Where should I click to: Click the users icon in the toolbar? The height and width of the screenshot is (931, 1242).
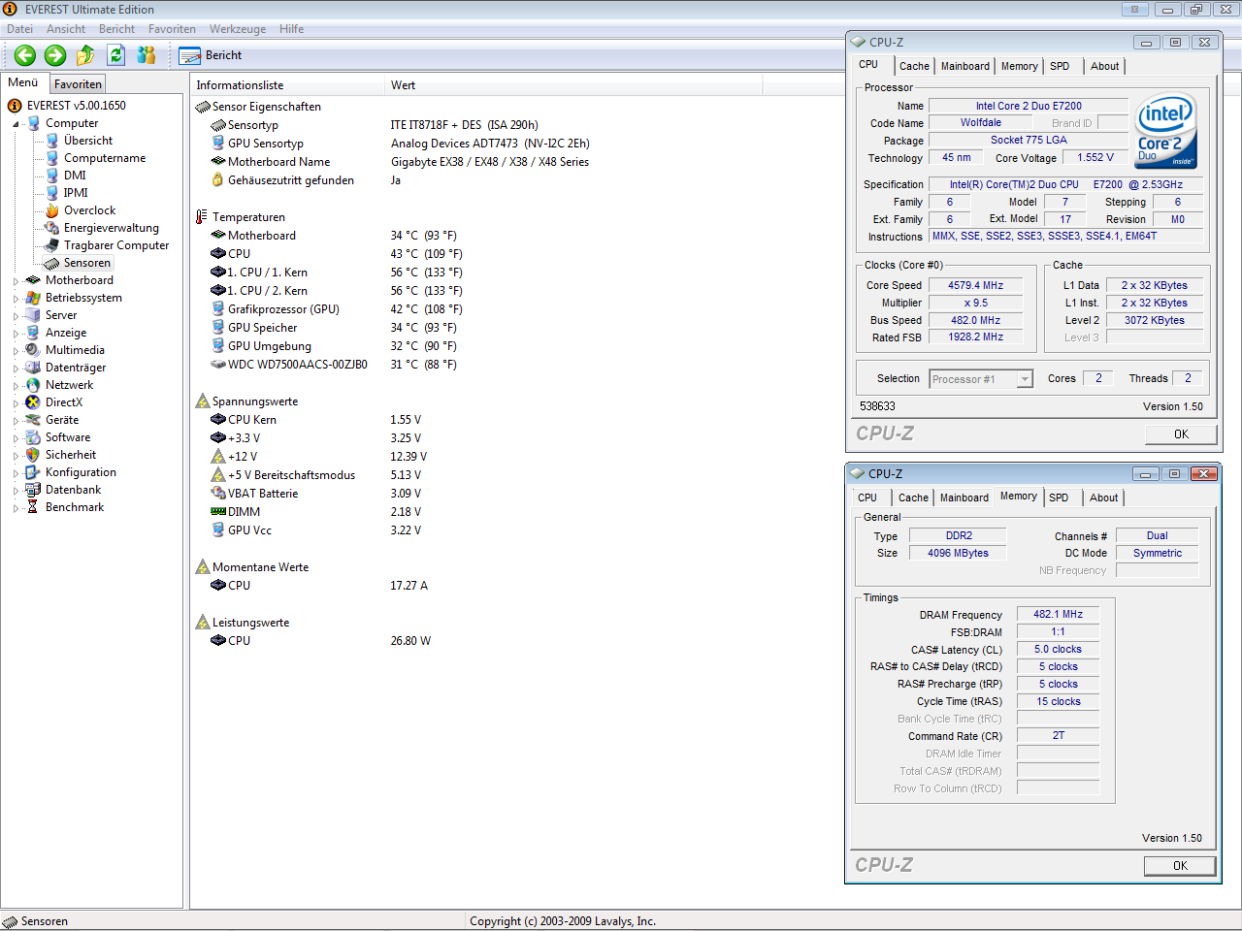click(x=147, y=55)
